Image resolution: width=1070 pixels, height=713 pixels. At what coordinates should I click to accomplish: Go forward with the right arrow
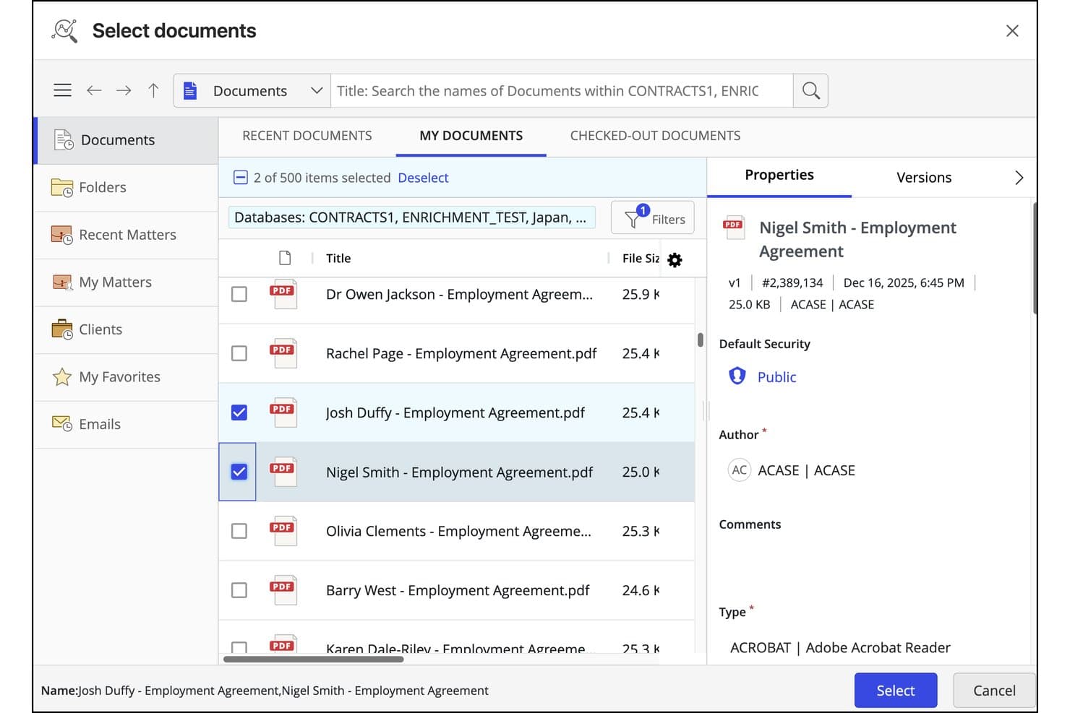(x=124, y=90)
